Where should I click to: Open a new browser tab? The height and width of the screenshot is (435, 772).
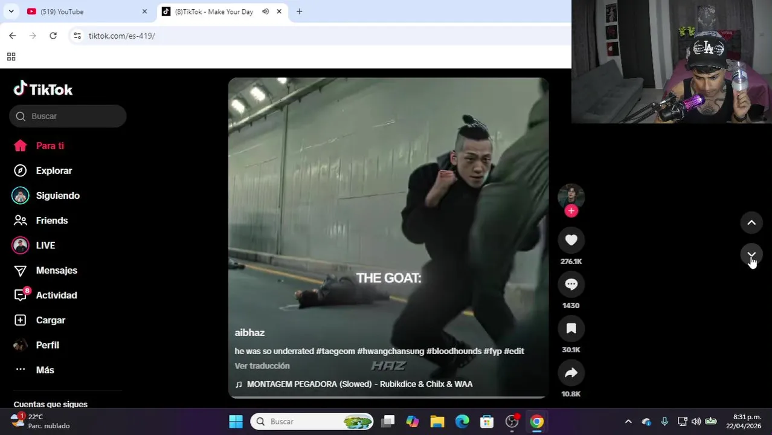(x=299, y=11)
